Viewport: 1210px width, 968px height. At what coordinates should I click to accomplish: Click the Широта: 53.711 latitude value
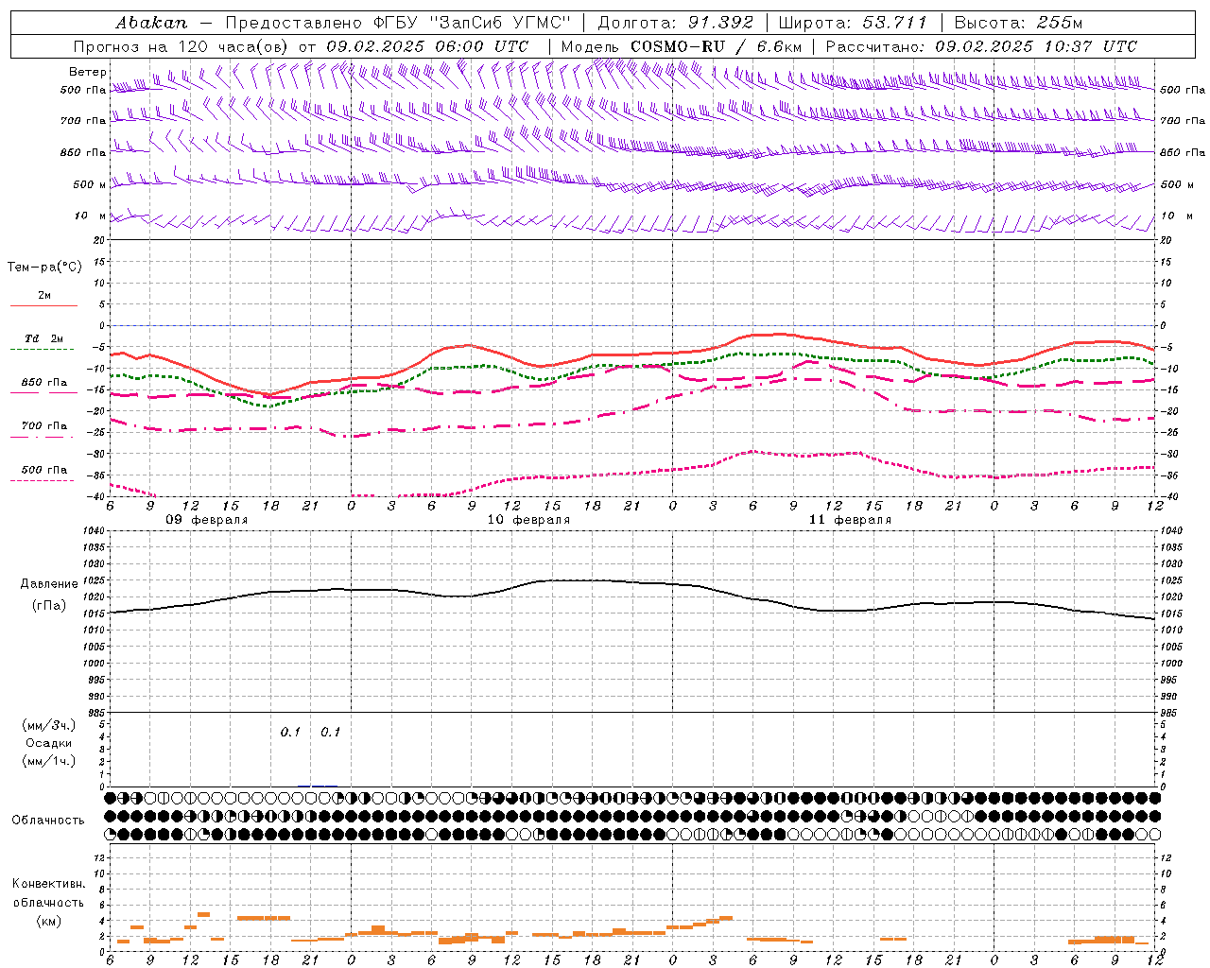(x=853, y=23)
